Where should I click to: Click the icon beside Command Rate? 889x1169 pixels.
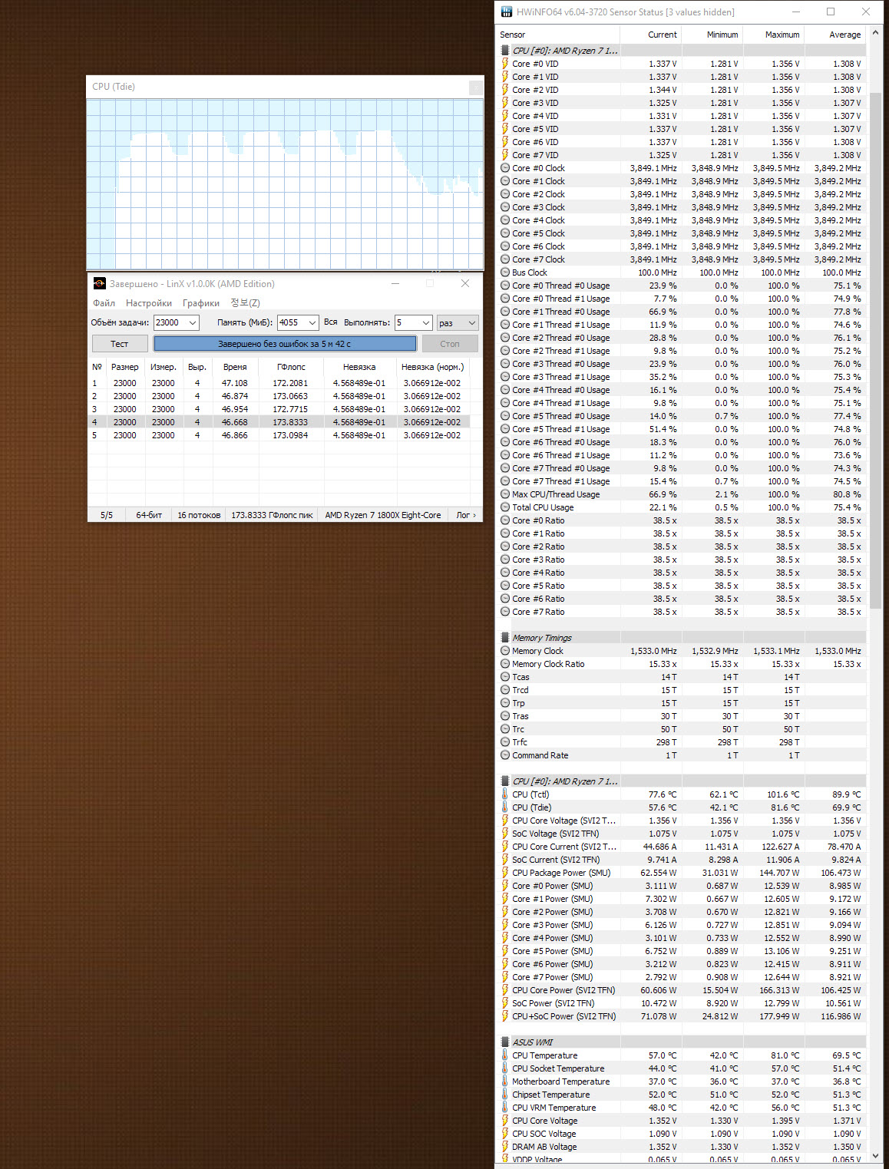505,755
